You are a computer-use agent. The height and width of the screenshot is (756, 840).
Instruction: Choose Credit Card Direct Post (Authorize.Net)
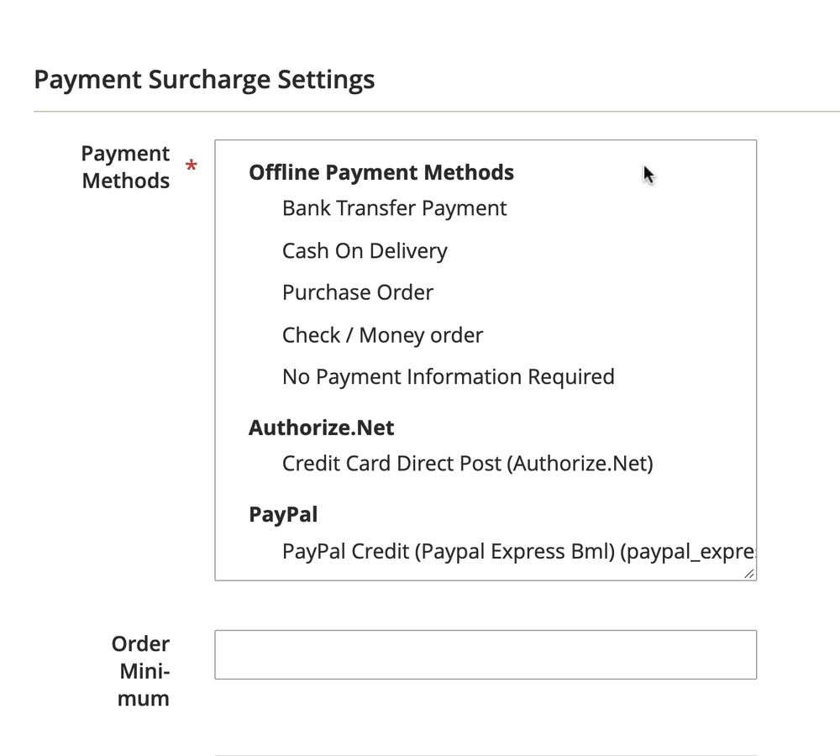point(467,463)
